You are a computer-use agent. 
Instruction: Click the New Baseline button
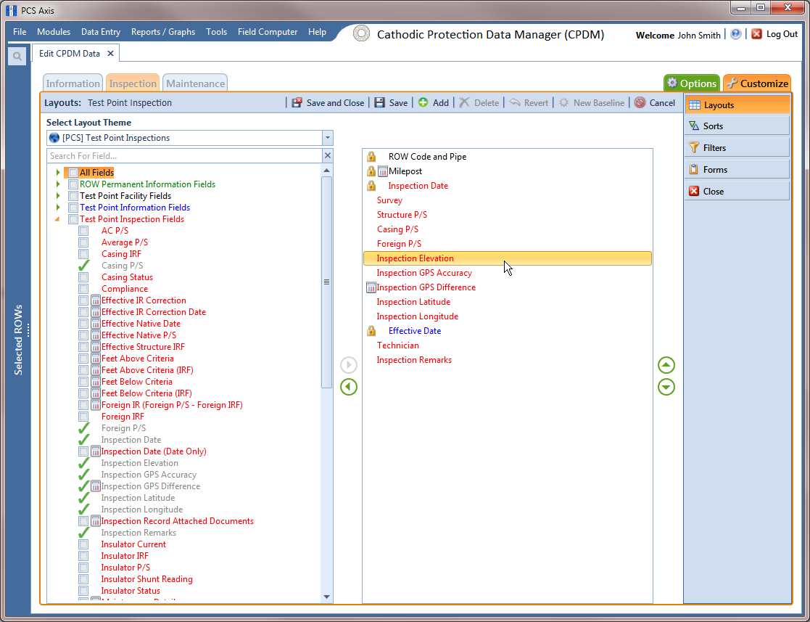tap(592, 102)
